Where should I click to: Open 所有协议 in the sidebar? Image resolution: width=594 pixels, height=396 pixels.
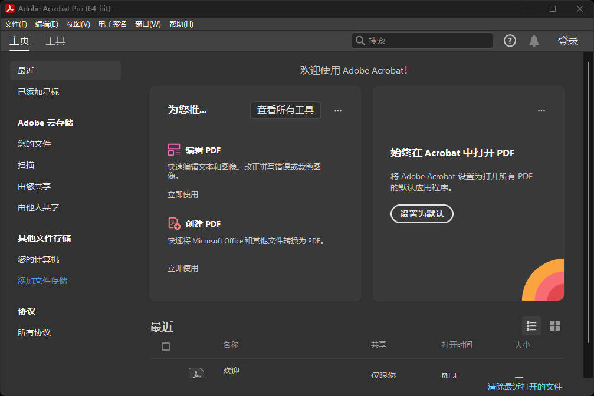click(34, 332)
